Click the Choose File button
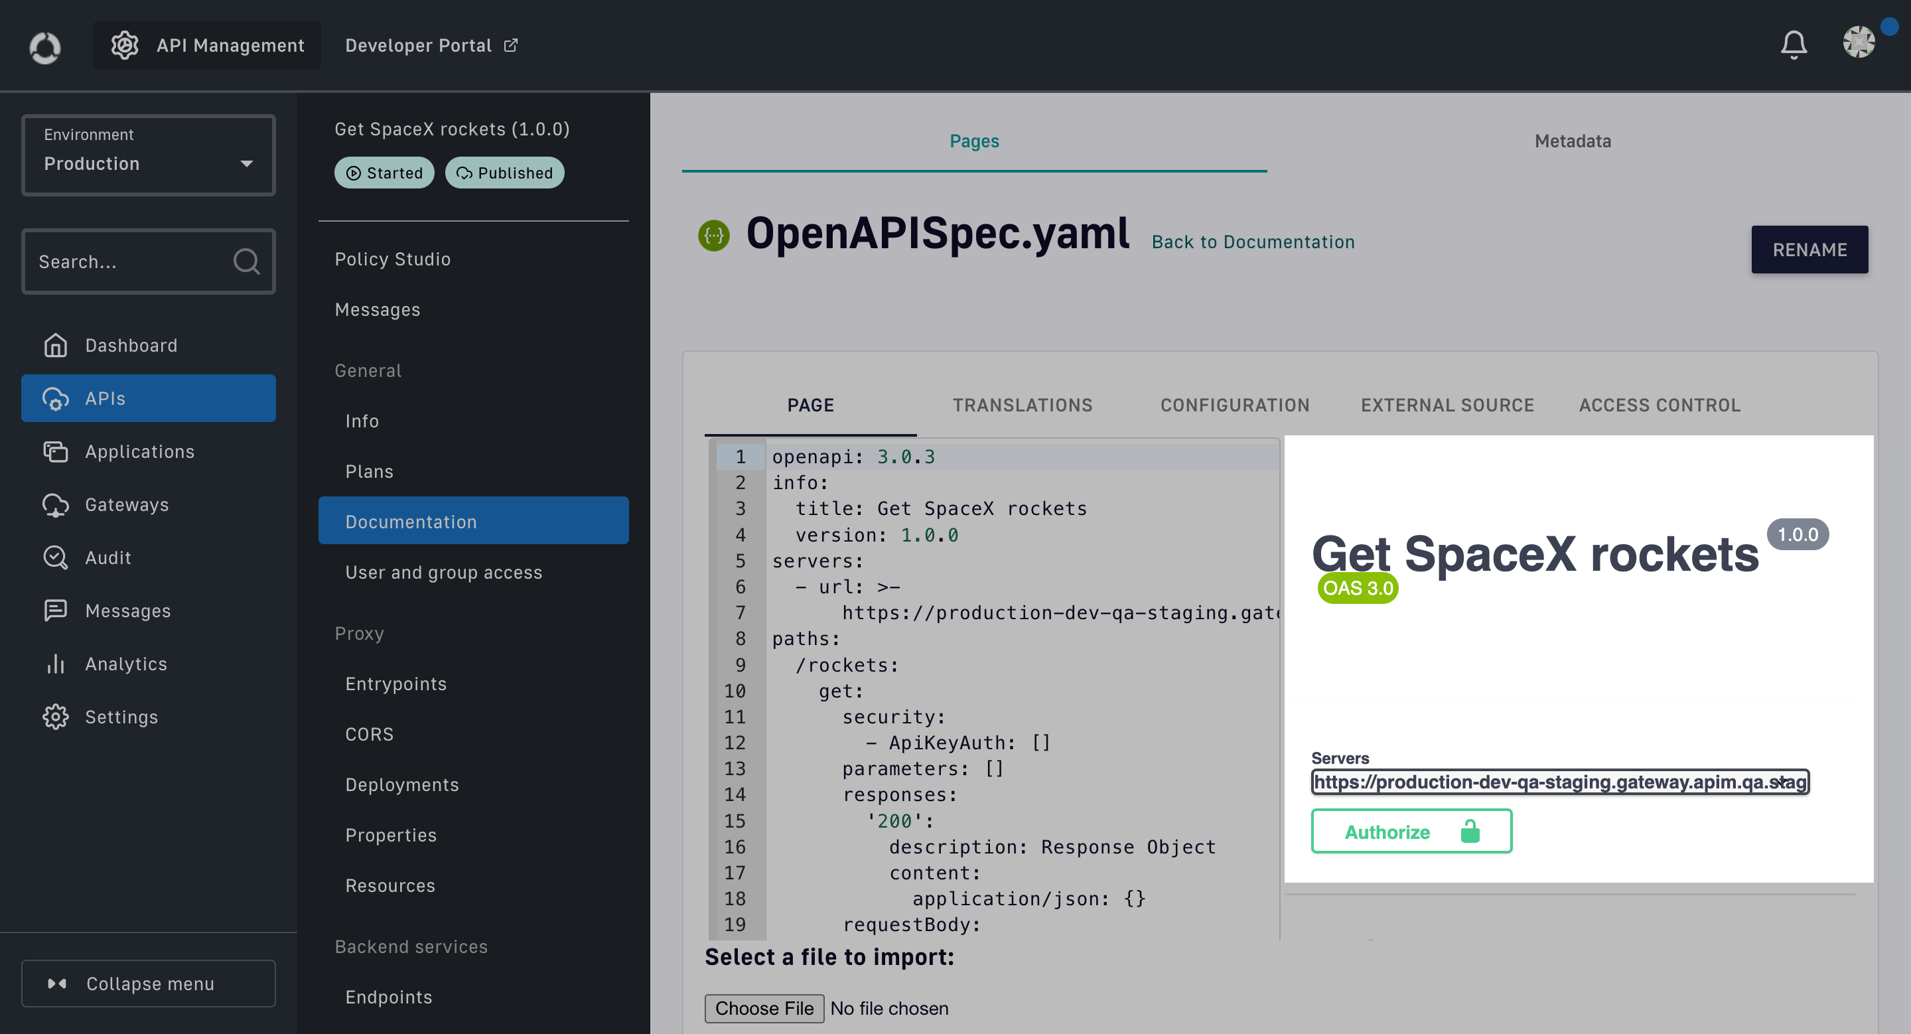This screenshot has width=1911, height=1034. [x=764, y=1008]
